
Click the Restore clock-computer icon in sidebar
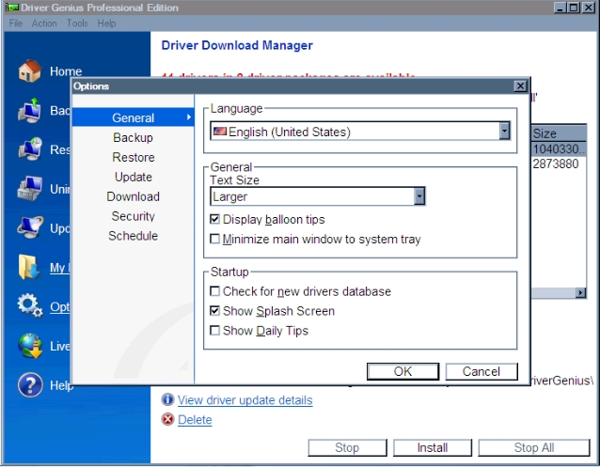30,149
